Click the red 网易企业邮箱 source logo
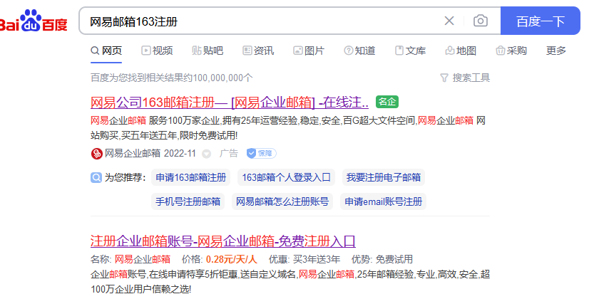This screenshot has width=599, height=294. [x=97, y=154]
